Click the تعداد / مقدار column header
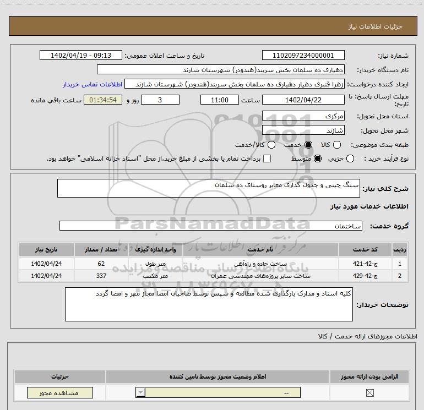 pos(101,249)
